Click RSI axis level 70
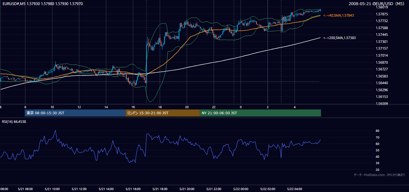The image size is (409, 192). (x=377, y=137)
